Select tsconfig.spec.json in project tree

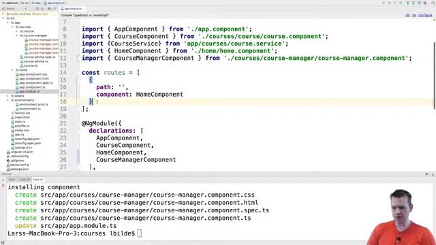click(x=26, y=143)
